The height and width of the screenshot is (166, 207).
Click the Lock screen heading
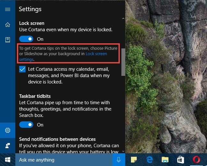(x=32, y=23)
